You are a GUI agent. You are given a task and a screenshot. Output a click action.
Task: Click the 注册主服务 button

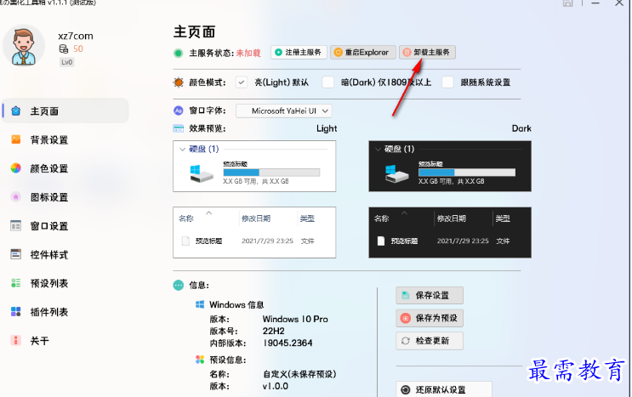(299, 53)
